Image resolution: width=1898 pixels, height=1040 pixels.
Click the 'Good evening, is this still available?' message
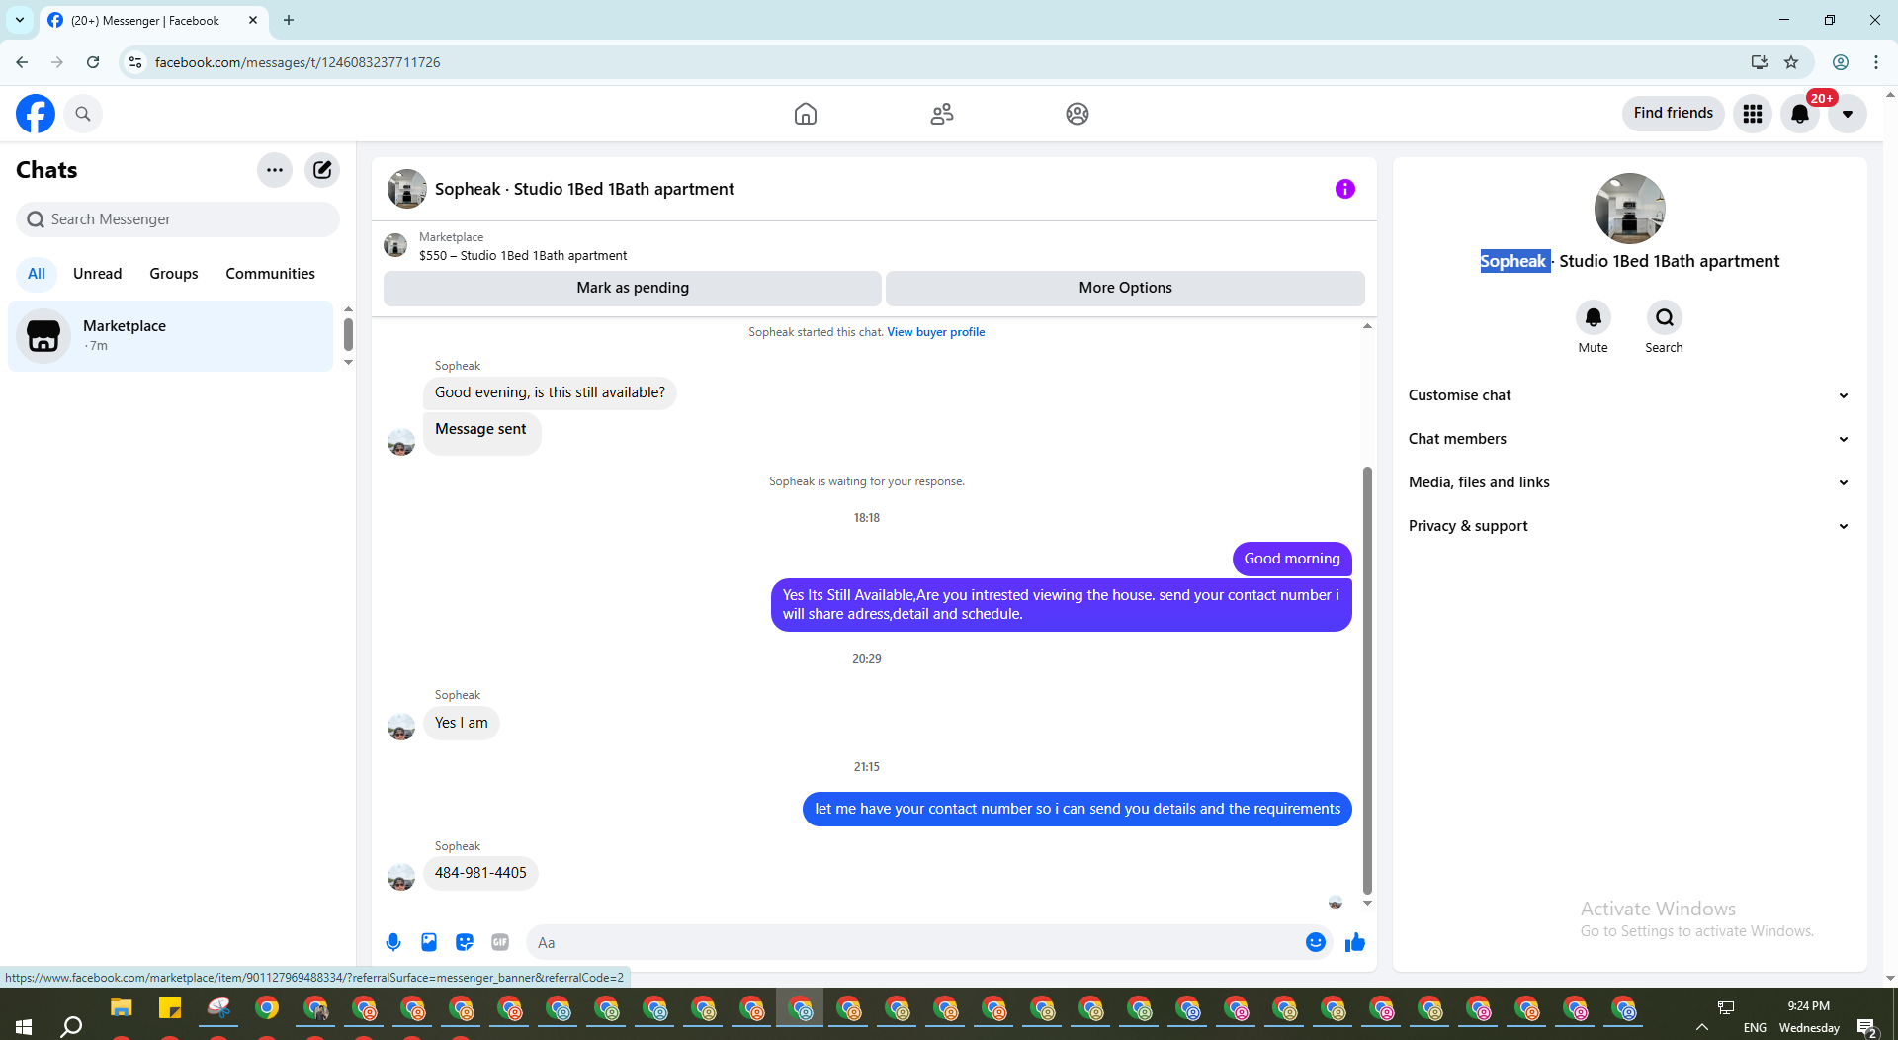coord(550,392)
